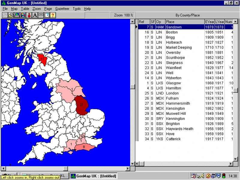
Task: Select the red place marker tool
Action: [x=29, y=15]
